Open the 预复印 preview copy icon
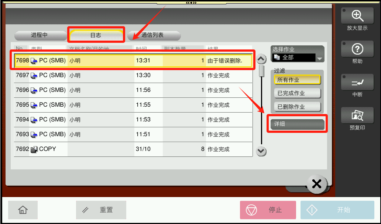The width and height of the screenshot is (381, 224). click(357, 116)
